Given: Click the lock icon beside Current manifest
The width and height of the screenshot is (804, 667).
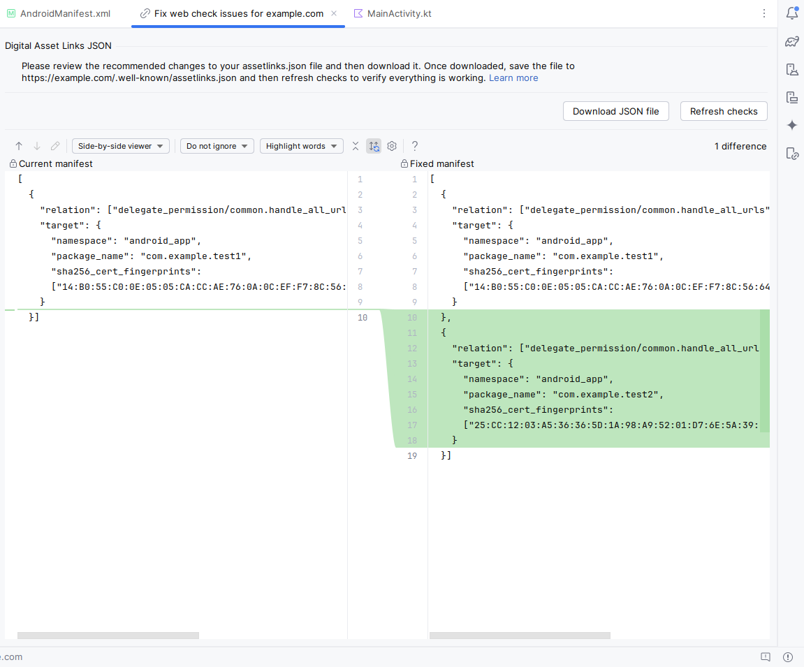Looking at the screenshot, I should point(13,163).
